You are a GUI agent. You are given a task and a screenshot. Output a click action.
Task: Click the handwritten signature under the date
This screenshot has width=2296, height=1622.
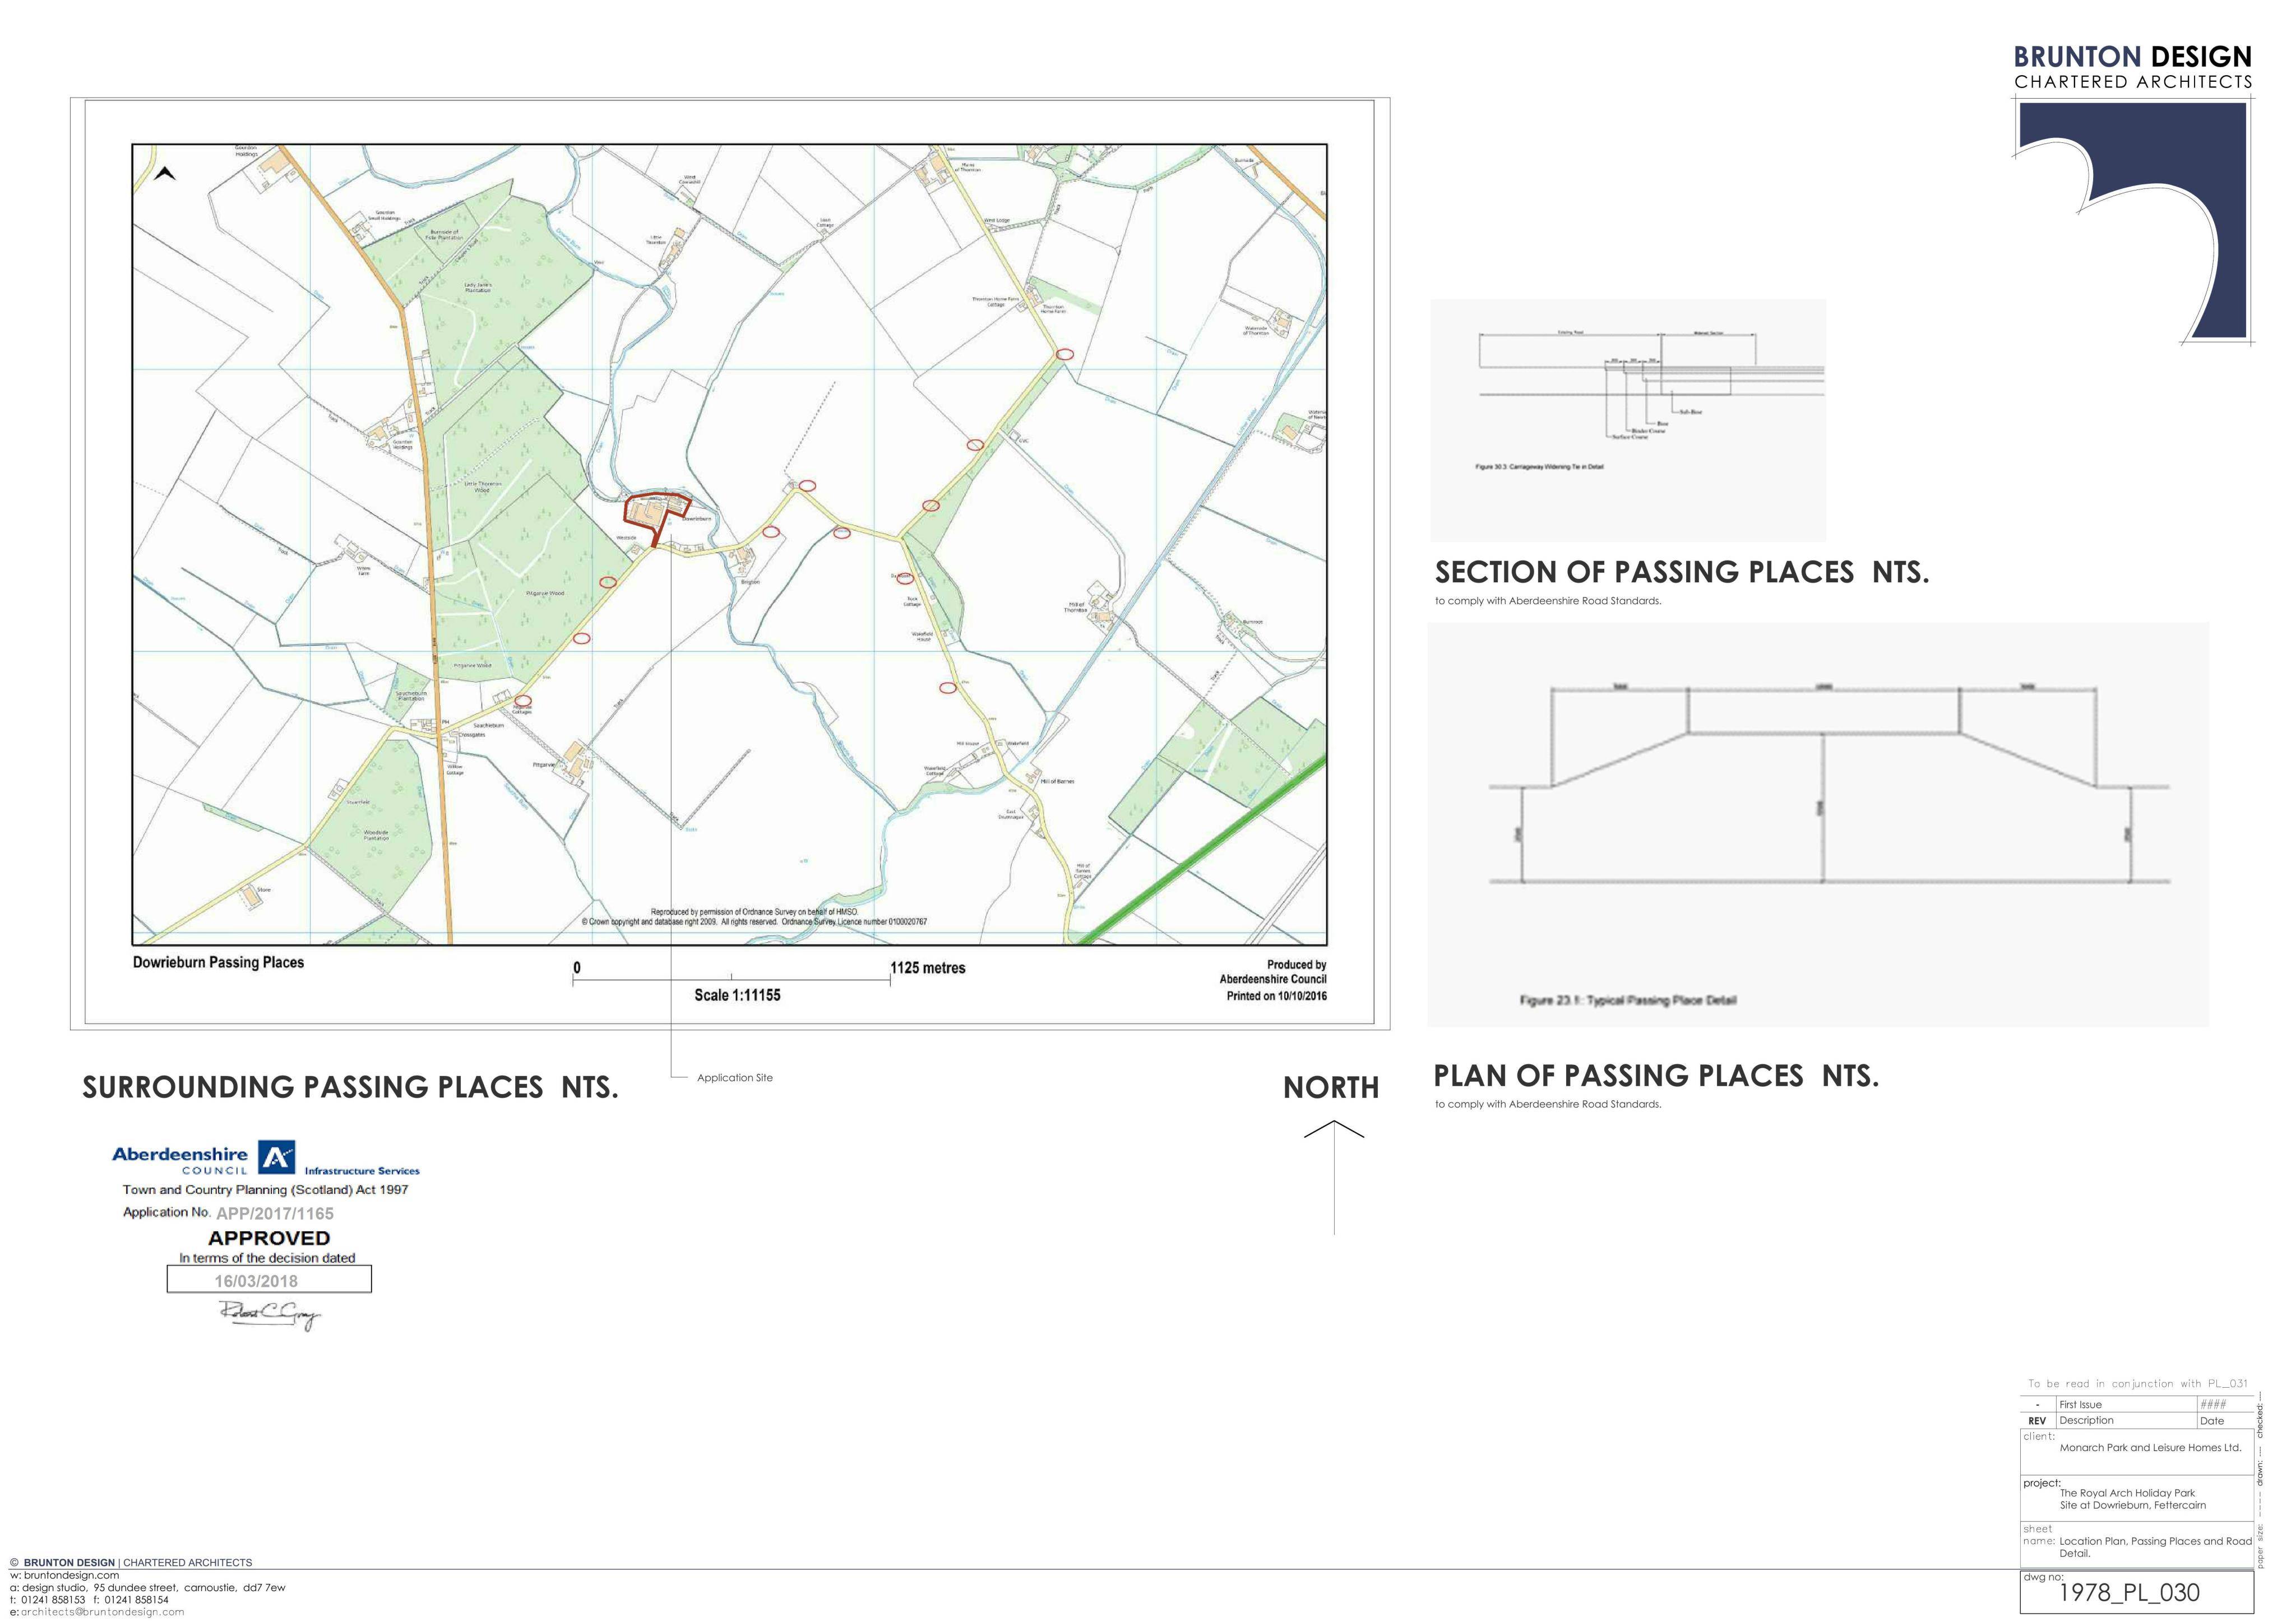(271, 1315)
